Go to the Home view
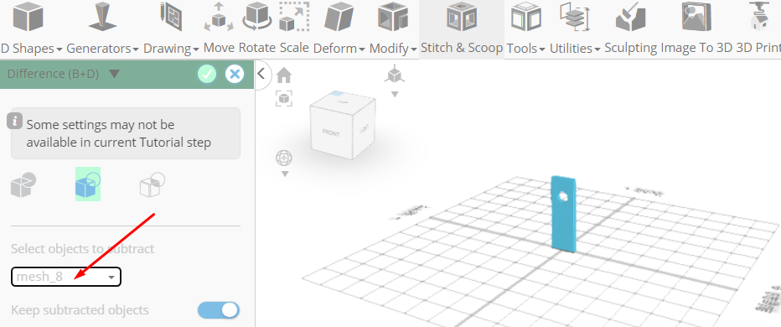Screen dimensions: 781x327 (x=284, y=75)
